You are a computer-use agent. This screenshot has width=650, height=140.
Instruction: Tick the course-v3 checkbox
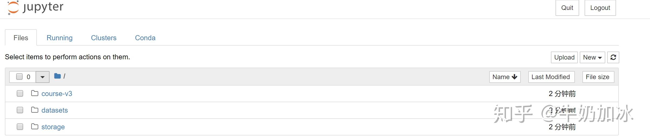tap(20, 93)
